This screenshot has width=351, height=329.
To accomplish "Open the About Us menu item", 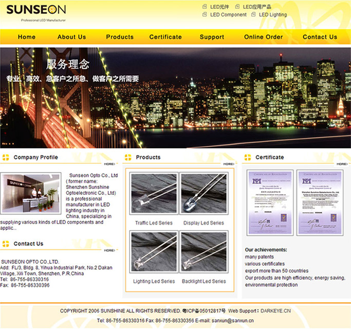I will 71,37.
